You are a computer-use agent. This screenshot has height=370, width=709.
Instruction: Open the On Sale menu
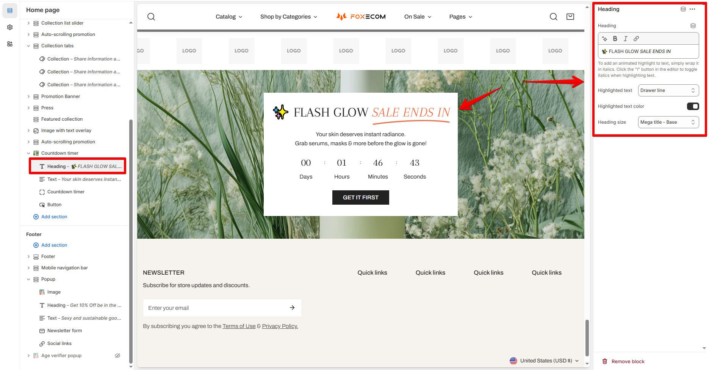coord(418,17)
